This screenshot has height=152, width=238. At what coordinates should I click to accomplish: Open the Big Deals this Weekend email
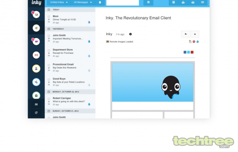[70, 68]
